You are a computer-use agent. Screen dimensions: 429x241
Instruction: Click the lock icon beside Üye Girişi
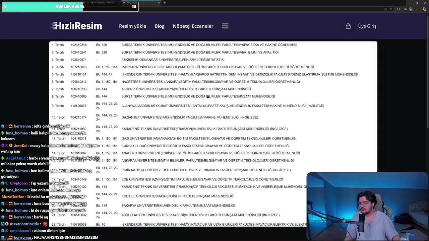coord(348,26)
